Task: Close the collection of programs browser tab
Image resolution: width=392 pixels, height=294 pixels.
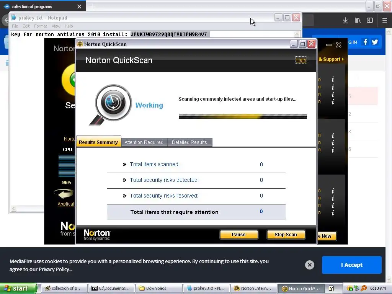Action: click(x=79, y=7)
